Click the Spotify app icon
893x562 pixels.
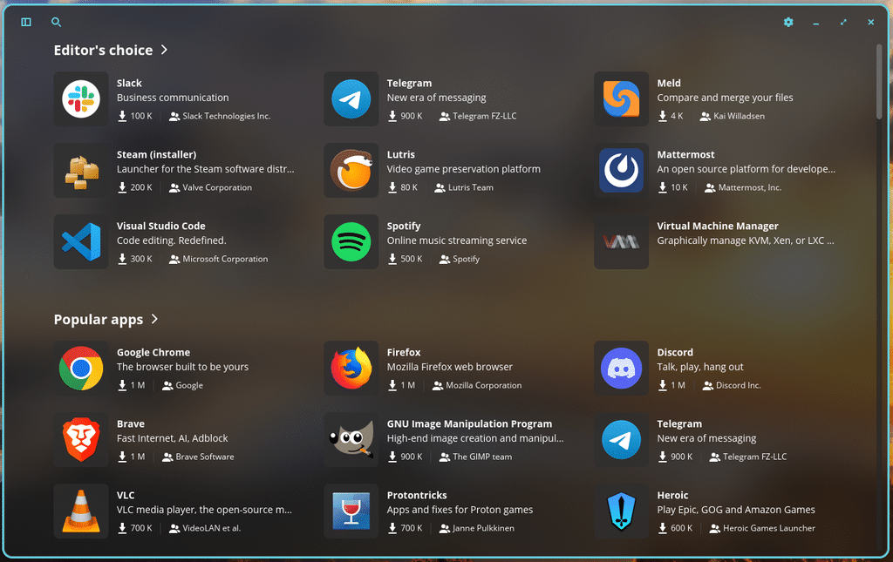click(351, 241)
